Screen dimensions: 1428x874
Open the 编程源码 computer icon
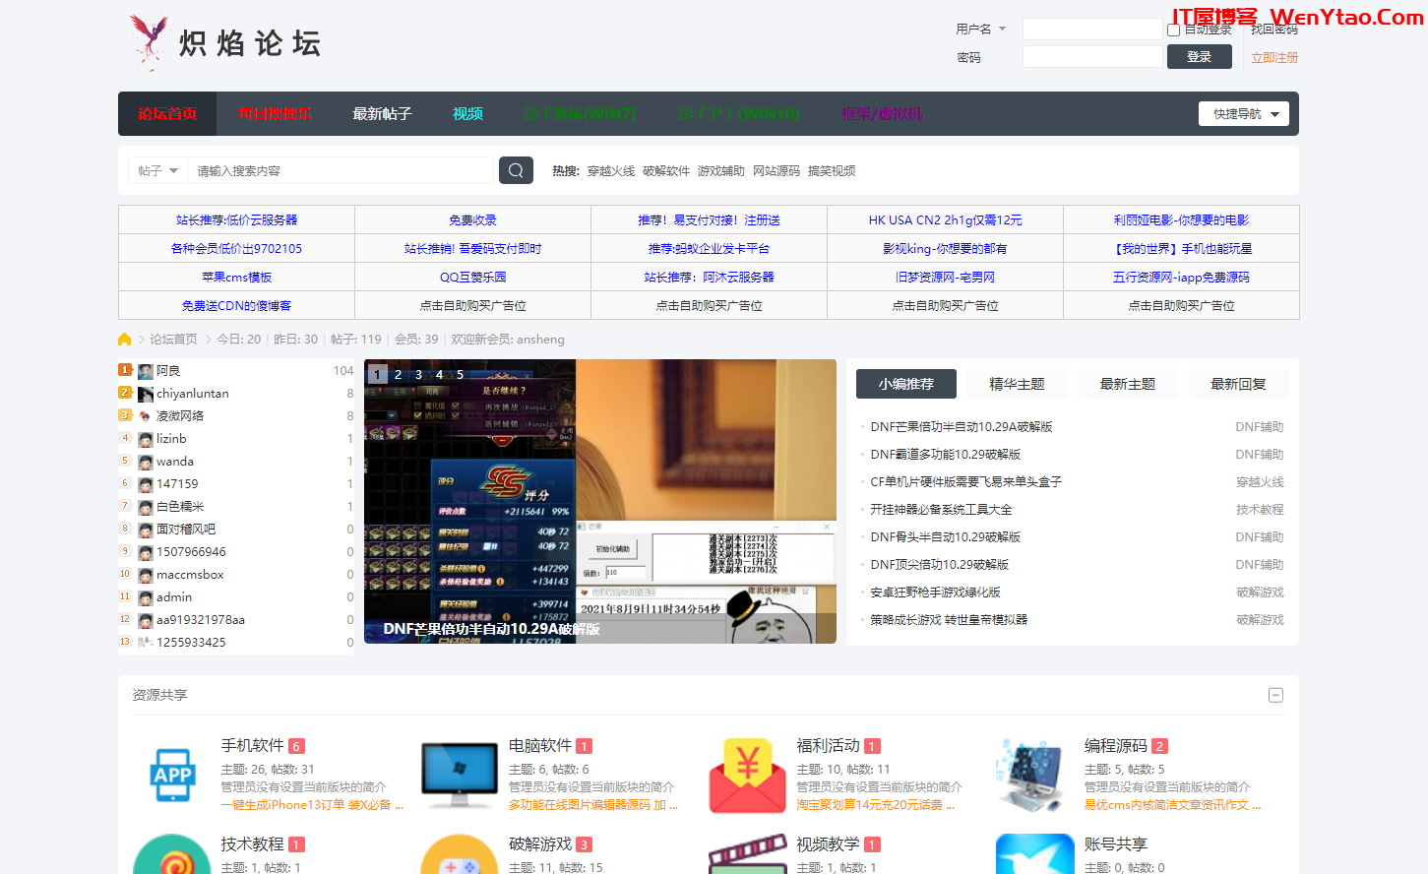tap(1030, 776)
